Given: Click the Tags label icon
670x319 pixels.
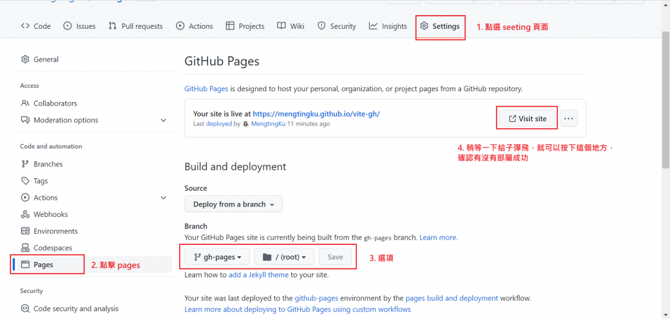Looking at the screenshot, I should pos(26,181).
